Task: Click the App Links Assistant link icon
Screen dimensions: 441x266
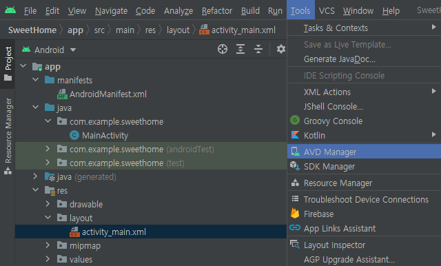Action: point(295,227)
